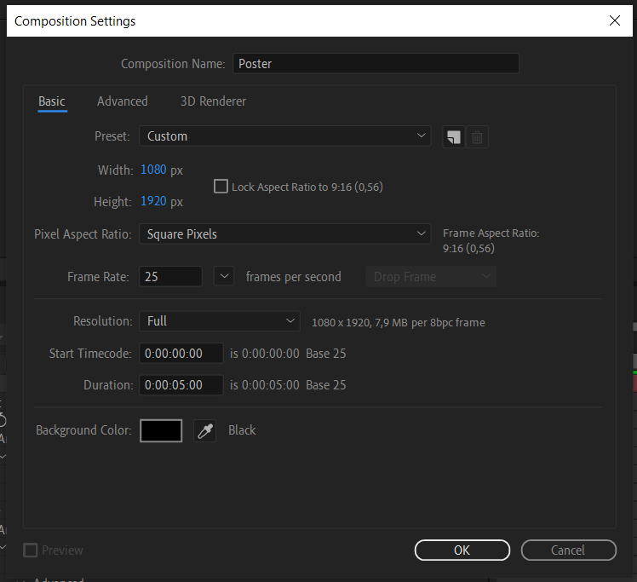637x582 pixels.
Task: Click the delete preset trash icon
Action: [478, 136]
